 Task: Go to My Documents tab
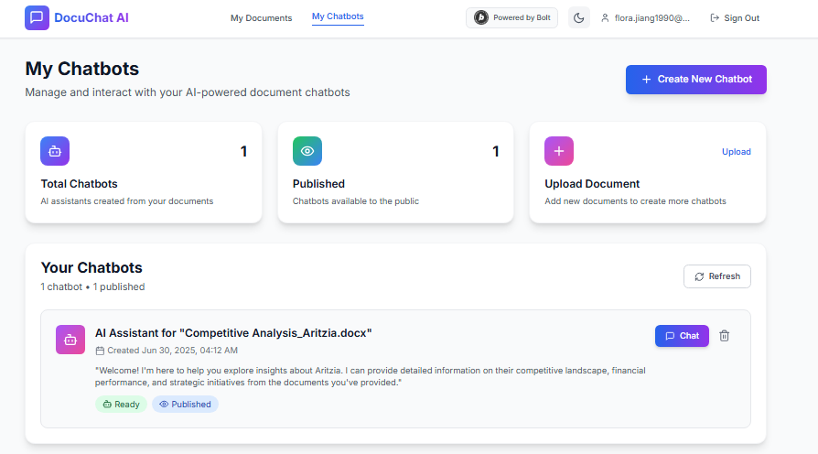click(x=262, y=17)
